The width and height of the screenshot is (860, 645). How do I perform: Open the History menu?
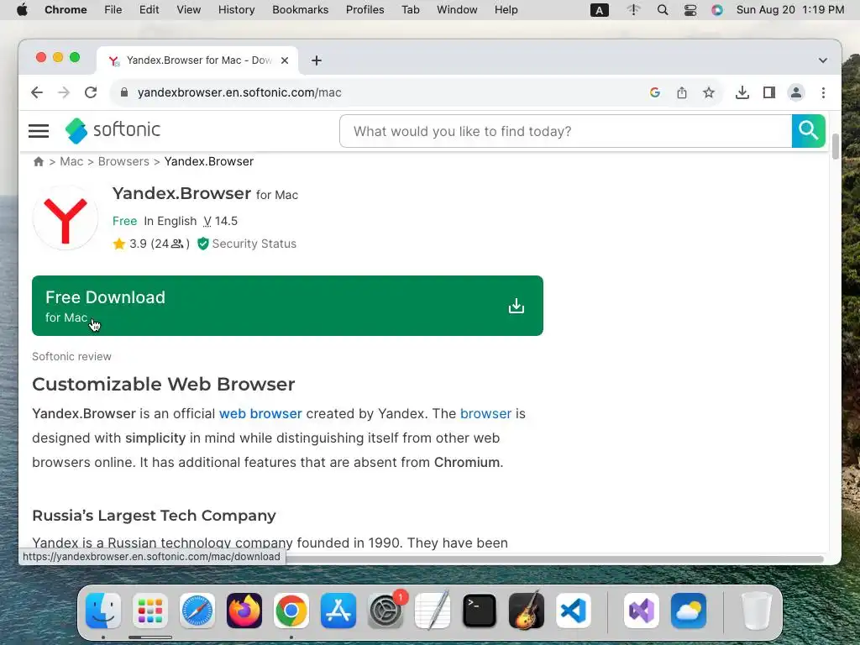[x=236, y=10]
